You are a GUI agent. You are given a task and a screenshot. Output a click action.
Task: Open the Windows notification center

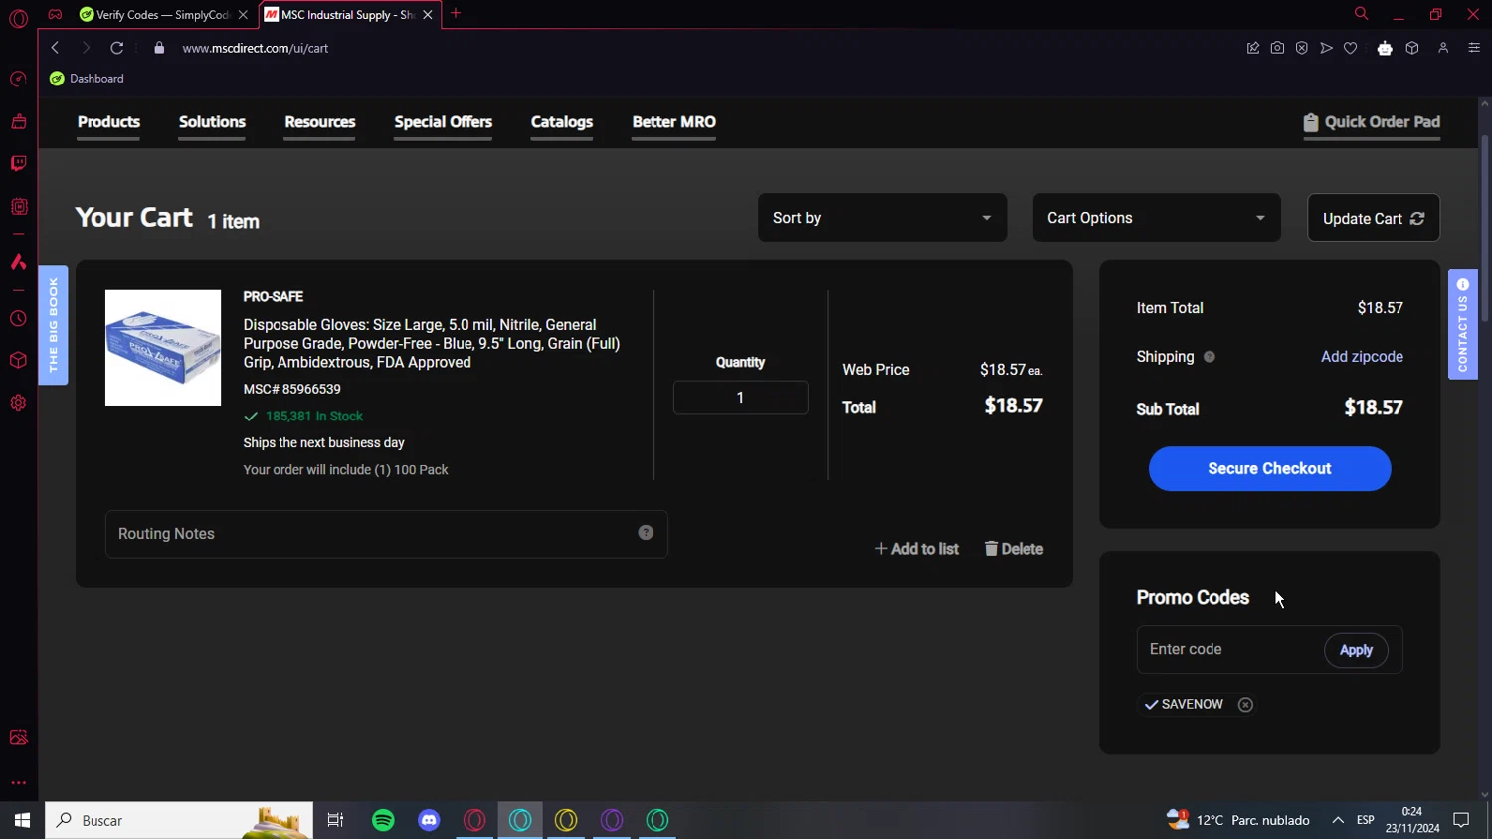pyautogui.click(x=1461, y=820)
